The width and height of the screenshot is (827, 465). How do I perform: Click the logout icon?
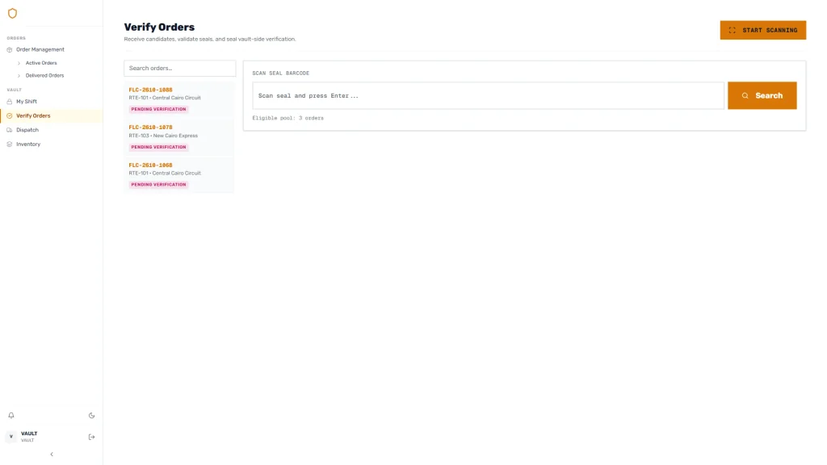92,437
